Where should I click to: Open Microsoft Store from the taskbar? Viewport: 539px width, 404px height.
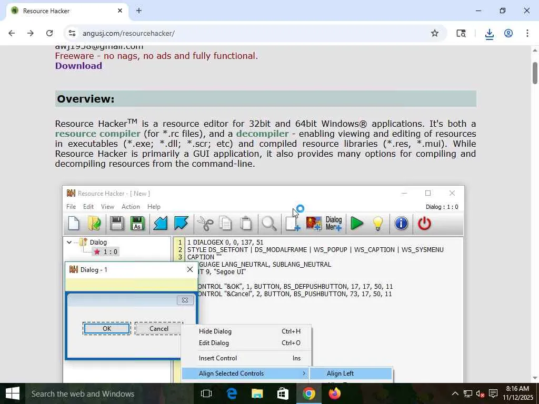point(283,393)
